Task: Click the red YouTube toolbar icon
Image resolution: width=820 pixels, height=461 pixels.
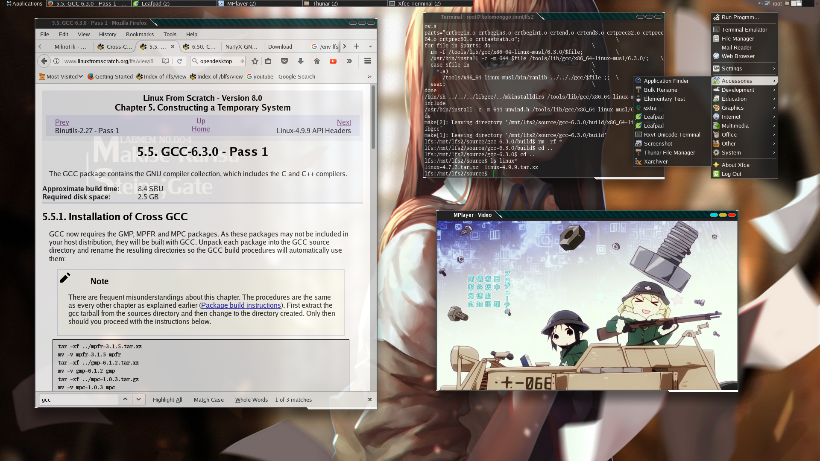Action: [333, 61]
